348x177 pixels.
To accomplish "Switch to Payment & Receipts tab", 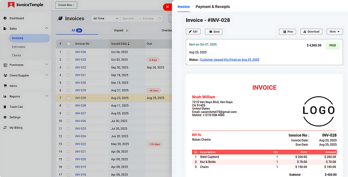I will pos(213,7).
